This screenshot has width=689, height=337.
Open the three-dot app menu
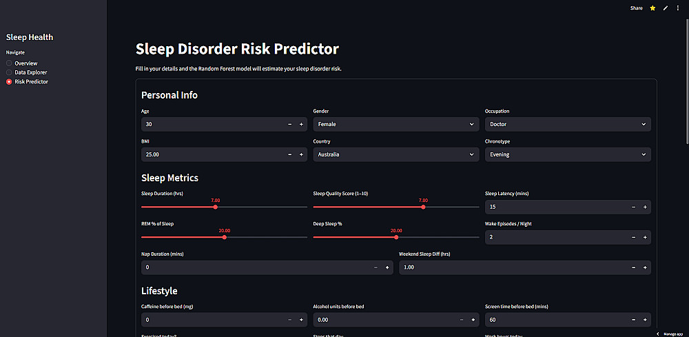677,8
